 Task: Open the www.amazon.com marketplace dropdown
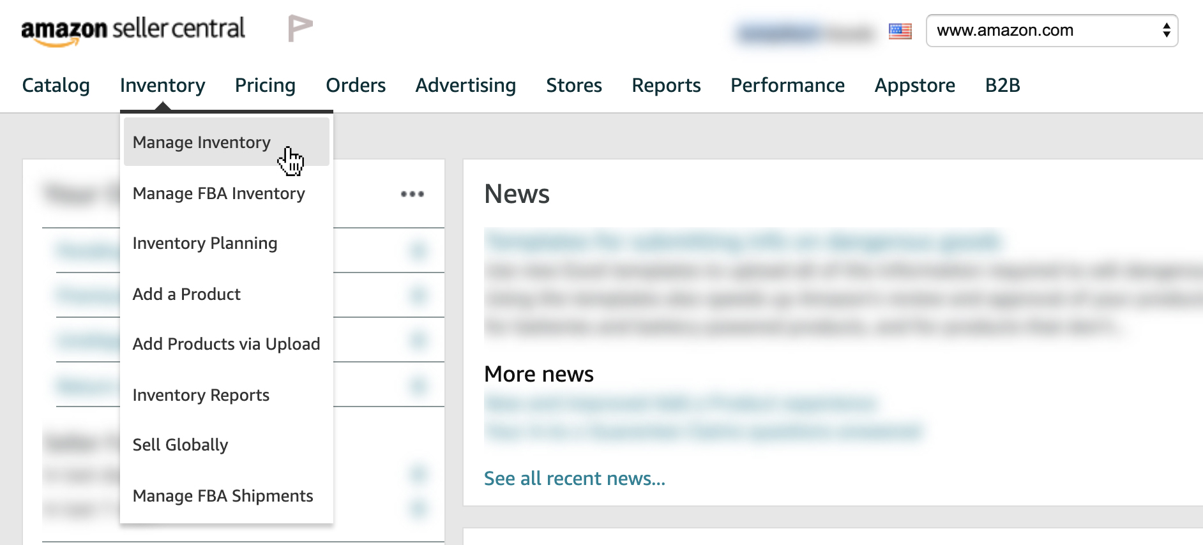point(1052,31)
